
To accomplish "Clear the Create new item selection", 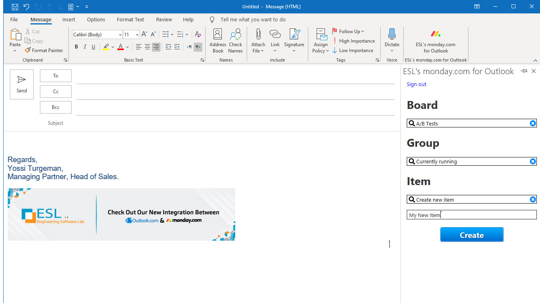I will tap(533, 200).
